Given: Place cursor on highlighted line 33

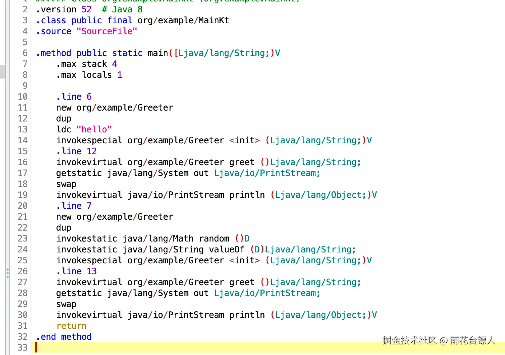Looking at the screenshot, I should [268, 348].
